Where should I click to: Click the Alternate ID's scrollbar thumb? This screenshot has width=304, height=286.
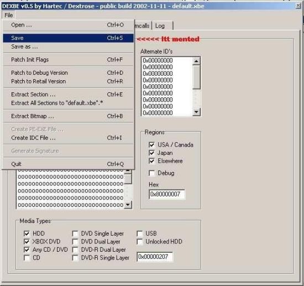click(196, 77)
